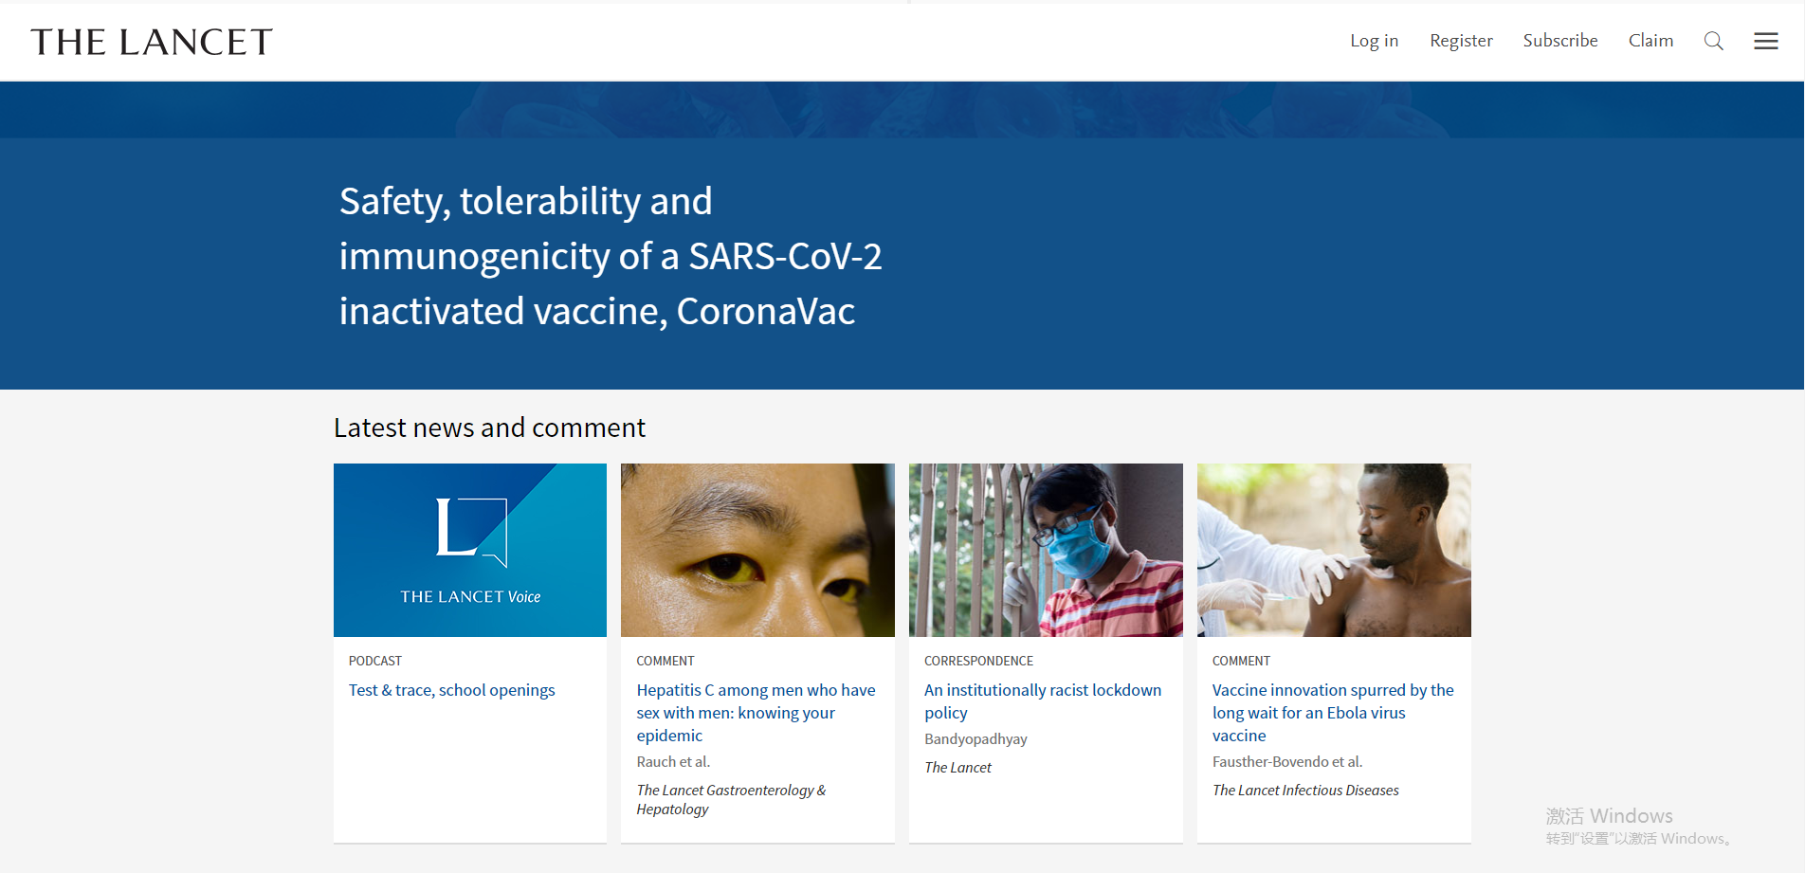Click the Hepatitis C article image
Viewport: 1805px width, 873px height.
[757, 550]
